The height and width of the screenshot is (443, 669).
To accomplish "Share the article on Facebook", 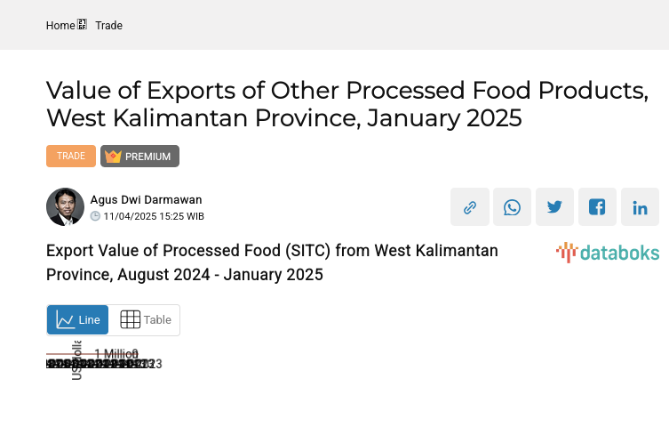I will (597, 207).
